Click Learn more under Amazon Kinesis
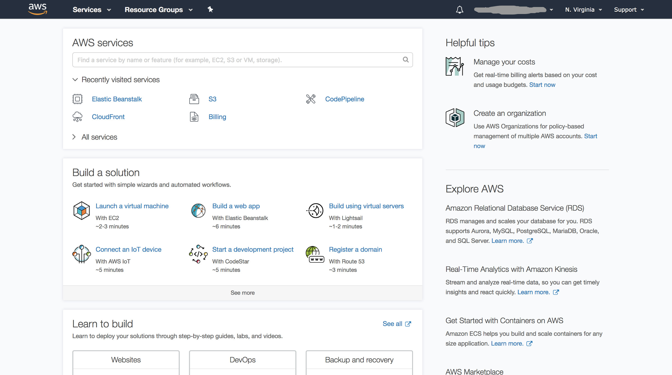The width and height of the screenshot is (672, 375). tap(534, 292)
